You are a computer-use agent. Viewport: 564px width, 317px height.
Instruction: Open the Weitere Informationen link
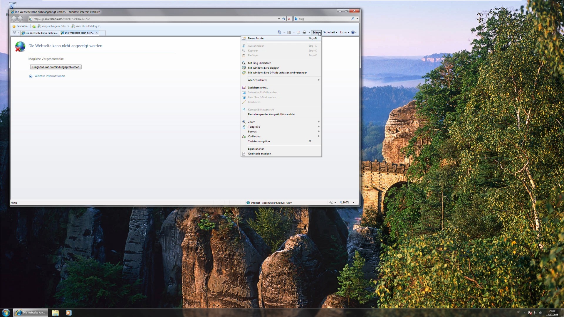(50, 76)
